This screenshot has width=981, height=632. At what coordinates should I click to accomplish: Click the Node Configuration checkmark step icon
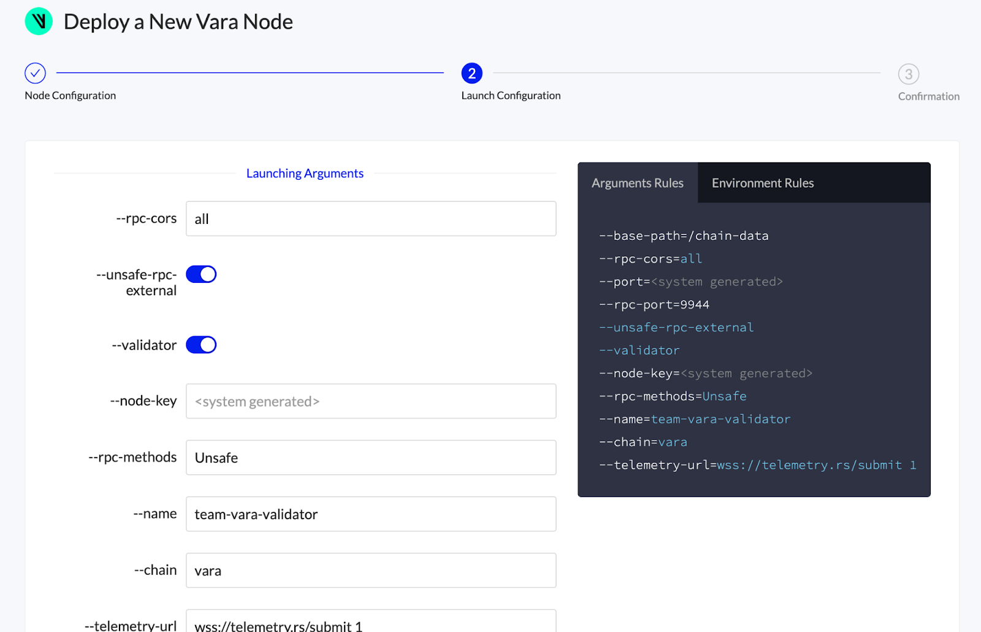pyautogui.click(x=35, y=73)
